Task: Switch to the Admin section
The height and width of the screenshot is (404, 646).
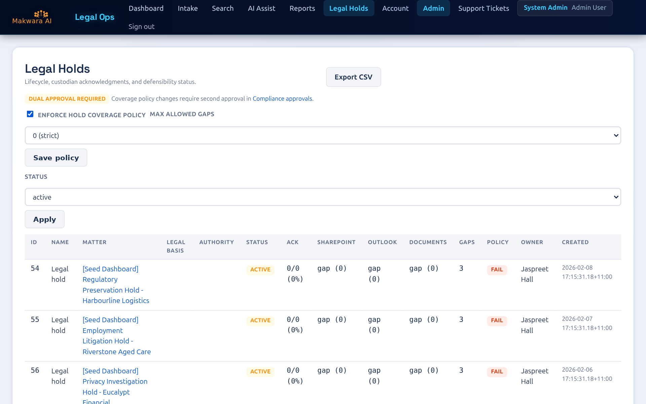Action: pyautogui.click(x=433, y=8)
